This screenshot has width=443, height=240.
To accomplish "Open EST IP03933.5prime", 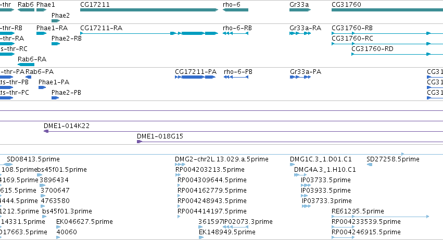I will coord(305,196).
